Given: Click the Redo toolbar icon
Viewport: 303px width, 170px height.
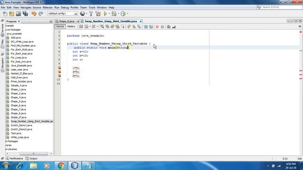Looking at the screenshot, I should (41, 14).
